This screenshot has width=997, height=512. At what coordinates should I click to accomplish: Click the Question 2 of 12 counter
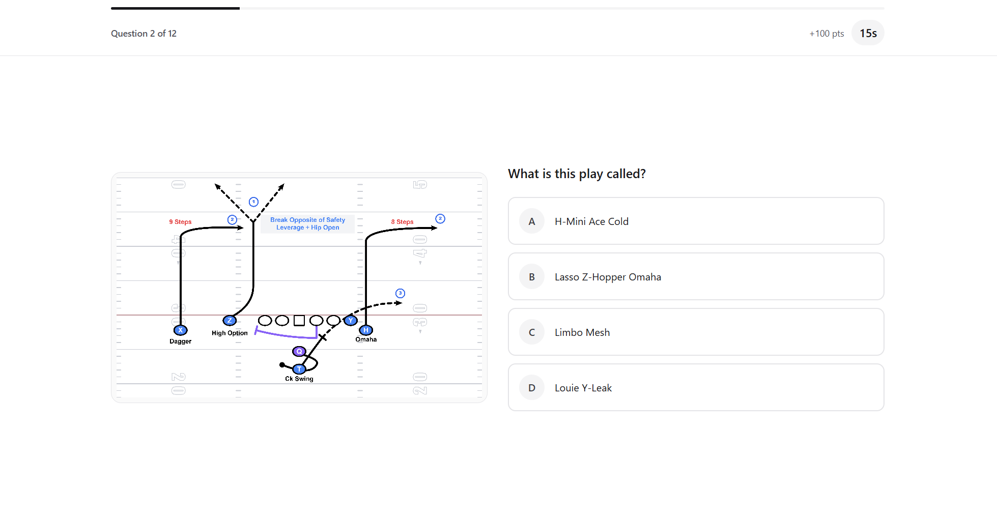coord(144,34)
